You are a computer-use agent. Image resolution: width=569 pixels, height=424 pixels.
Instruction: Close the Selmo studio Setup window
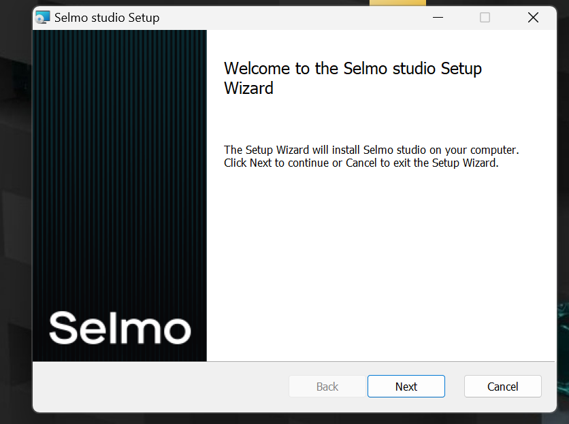click(x=533, y=18)
